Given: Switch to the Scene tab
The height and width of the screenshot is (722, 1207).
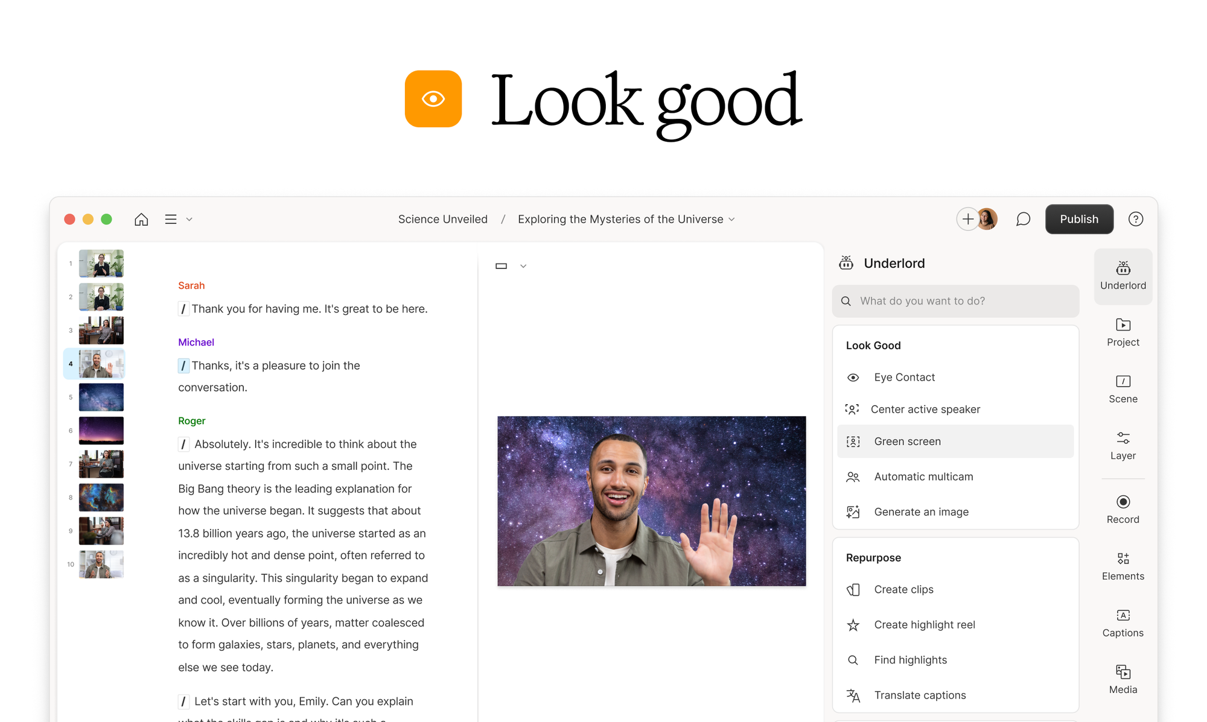Looking at the screenshot, I should (1123, 388).
